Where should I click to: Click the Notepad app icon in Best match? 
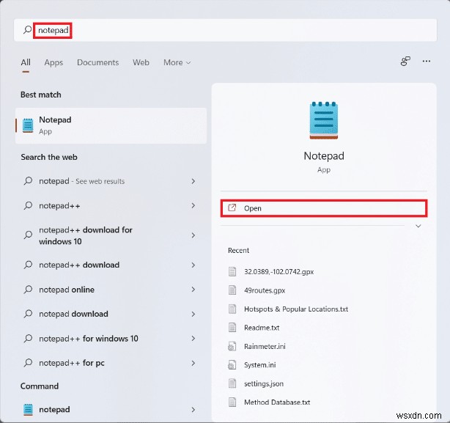[28, 125]
